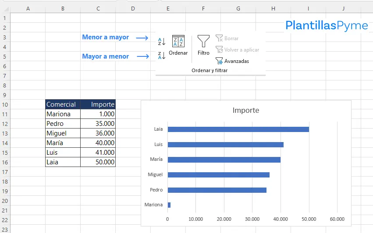Click the Importe chart title
The height and width of the screenshot is (233, 373).
(245, 110)
